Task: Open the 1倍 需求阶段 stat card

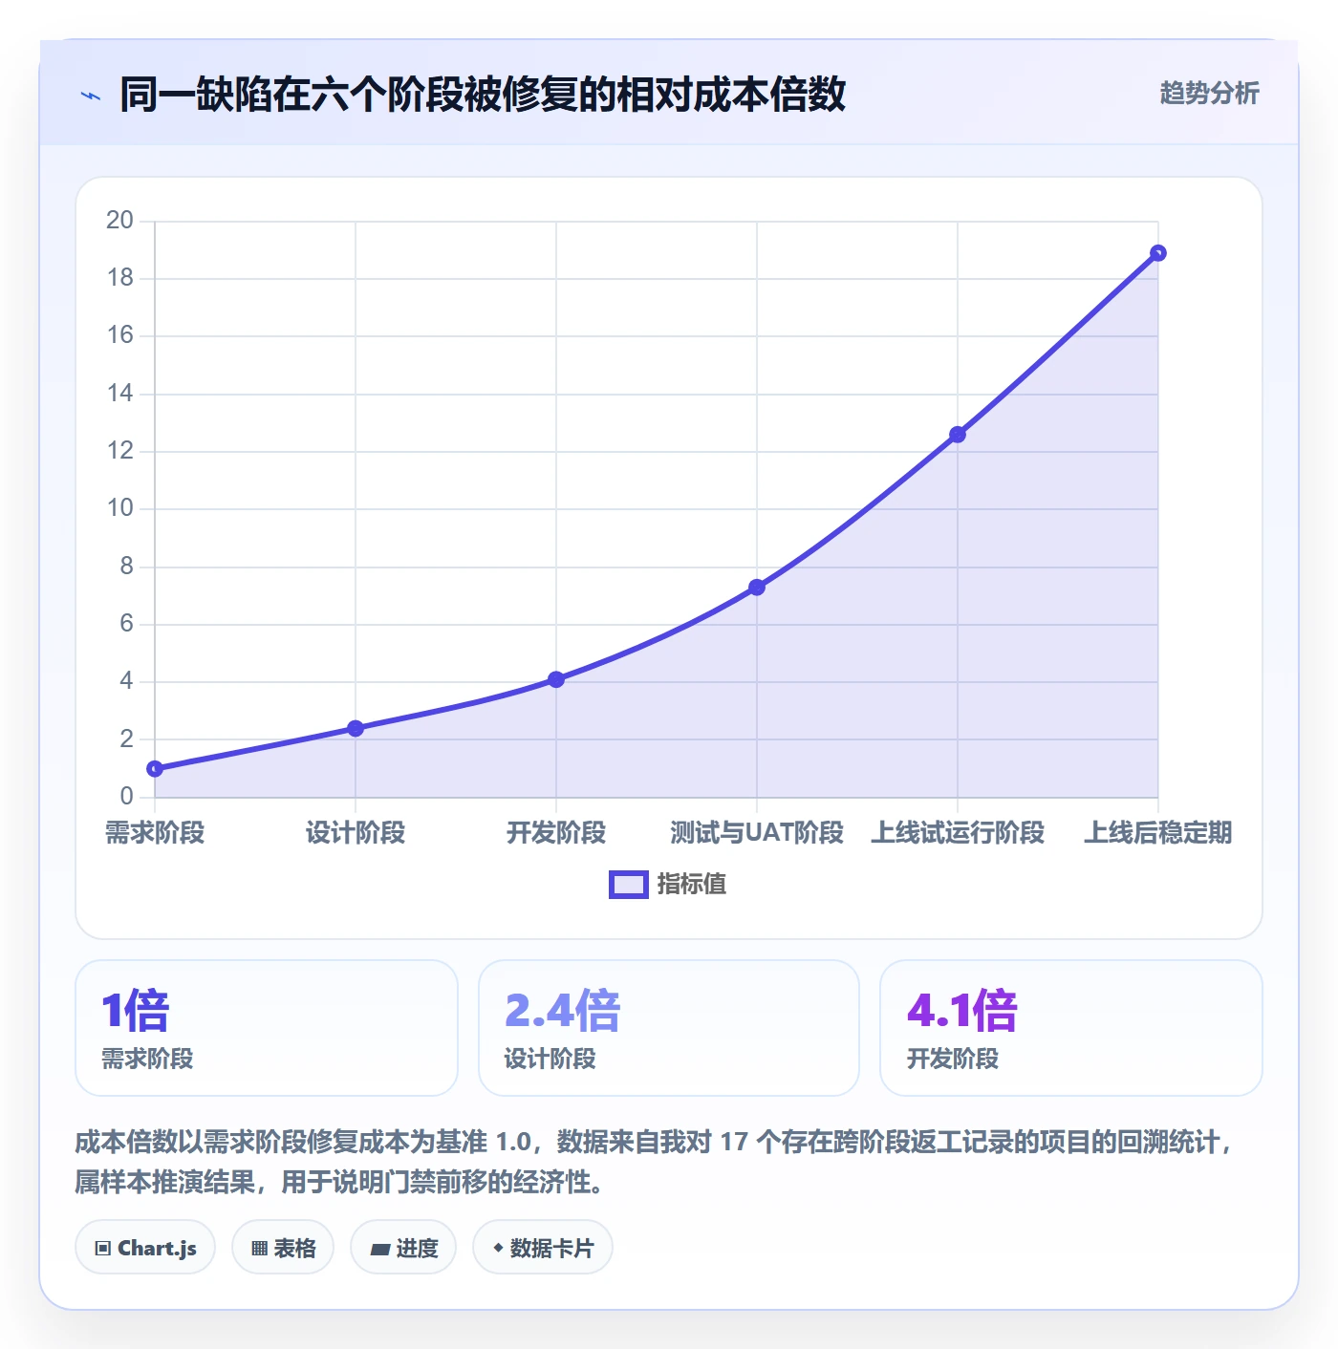Action: click(267, 1028)
